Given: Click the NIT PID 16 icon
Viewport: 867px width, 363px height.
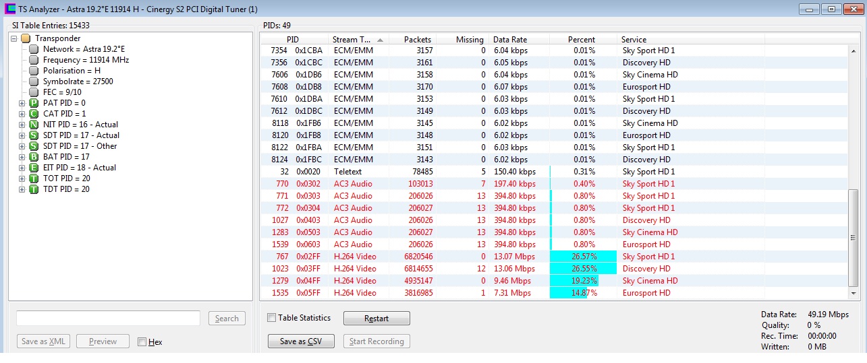Looking at the screenshot, I should pyautogui.click(x=34, y=125).
